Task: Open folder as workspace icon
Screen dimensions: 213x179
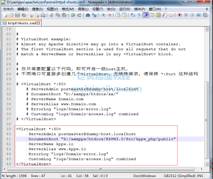Action: (x=171, y=15)
